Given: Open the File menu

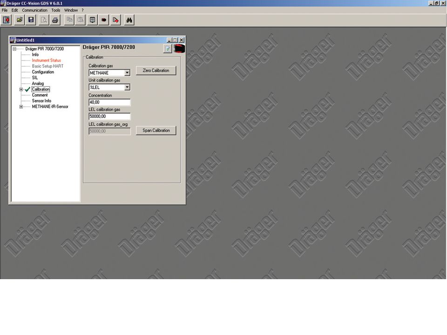Looking at the screenshot, I should pos(5,10).
